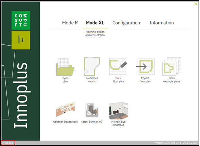Open the Open plan folder icon
Image resolution: width=200 pixels, height=146 pixels.
click(x=65, y=67)
